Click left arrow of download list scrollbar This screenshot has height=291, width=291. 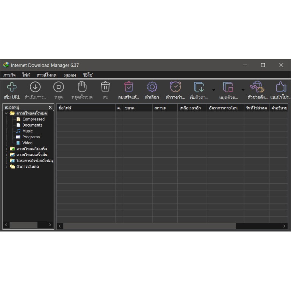[x=60, y=226]
